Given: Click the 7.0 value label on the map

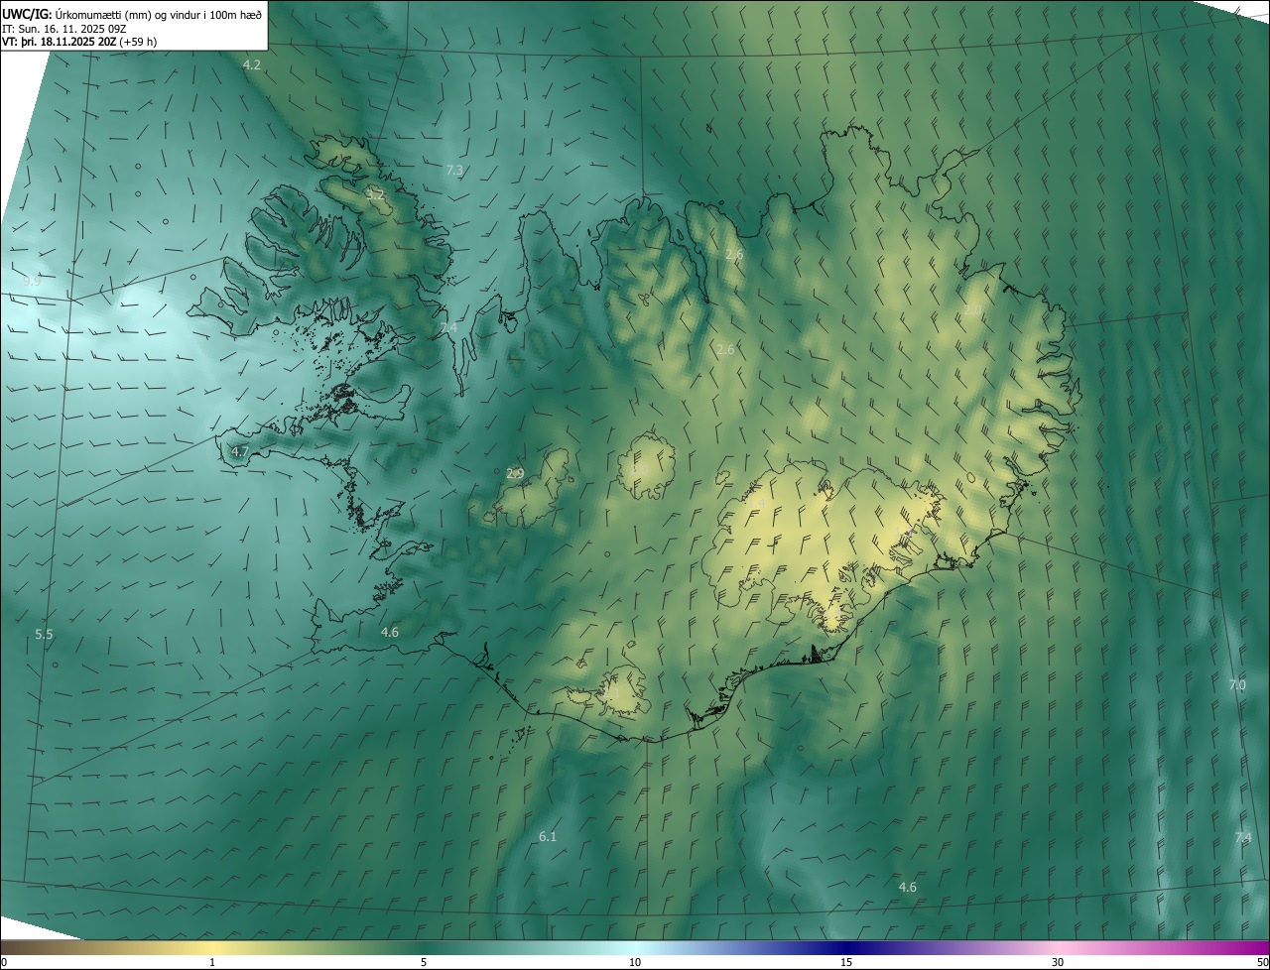Looking at the screenshot, I should click(x=1237, y=685).
